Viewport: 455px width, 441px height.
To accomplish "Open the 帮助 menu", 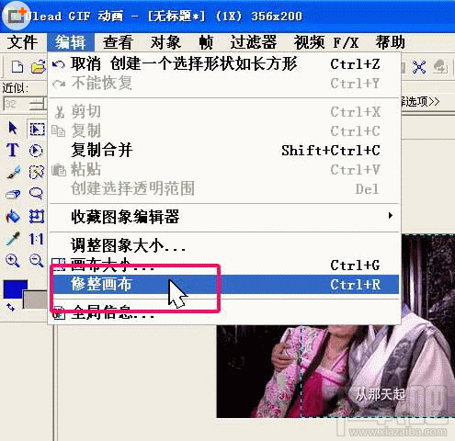I will [x=391, y=42].
